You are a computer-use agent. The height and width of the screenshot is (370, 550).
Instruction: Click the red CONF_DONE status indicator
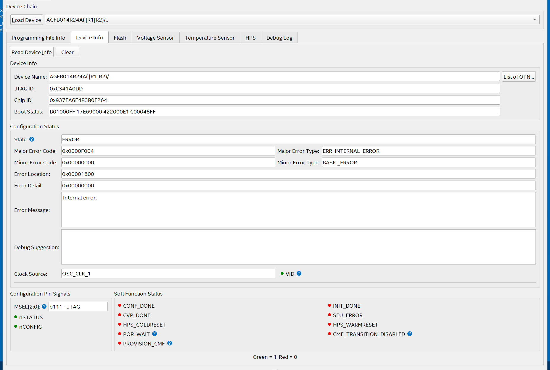(x=120, y=305)
